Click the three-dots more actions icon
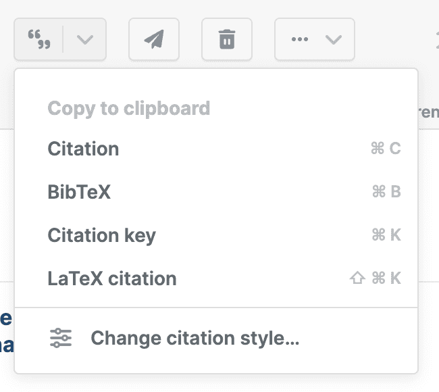The width and height of the screenshot is (439, 392). coord(299,39)
